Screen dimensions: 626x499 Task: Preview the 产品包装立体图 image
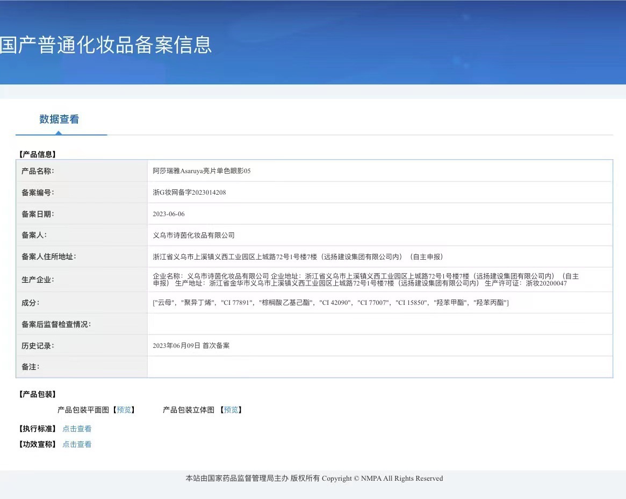[x=231, y=410]
